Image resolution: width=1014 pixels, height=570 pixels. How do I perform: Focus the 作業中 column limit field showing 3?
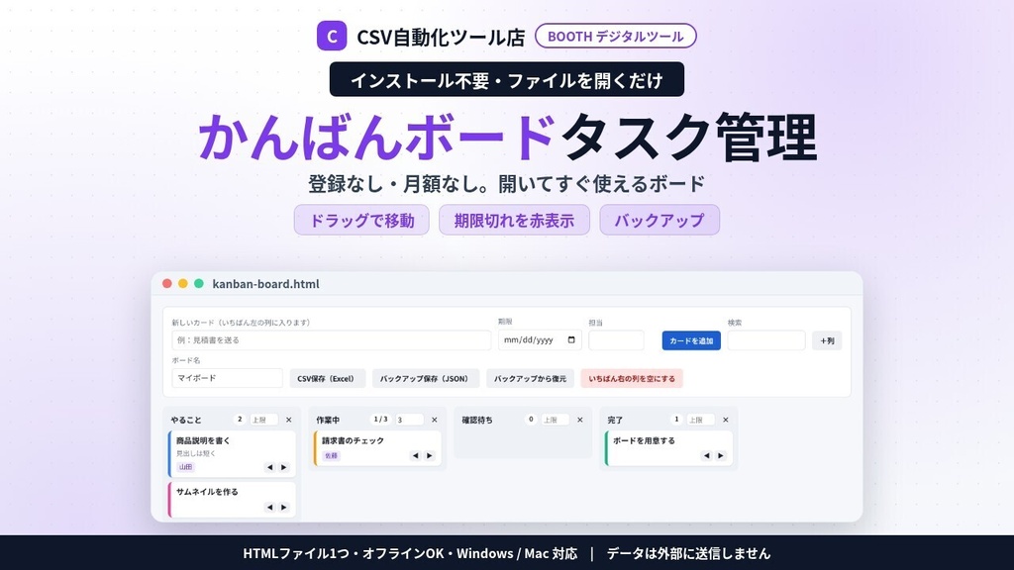pyautogui.click(x=409, y=420)
